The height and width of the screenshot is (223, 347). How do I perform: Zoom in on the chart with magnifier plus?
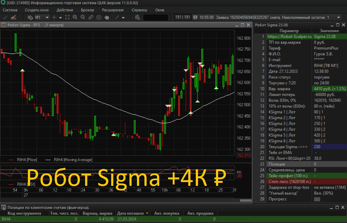click(x=75, y=17)
